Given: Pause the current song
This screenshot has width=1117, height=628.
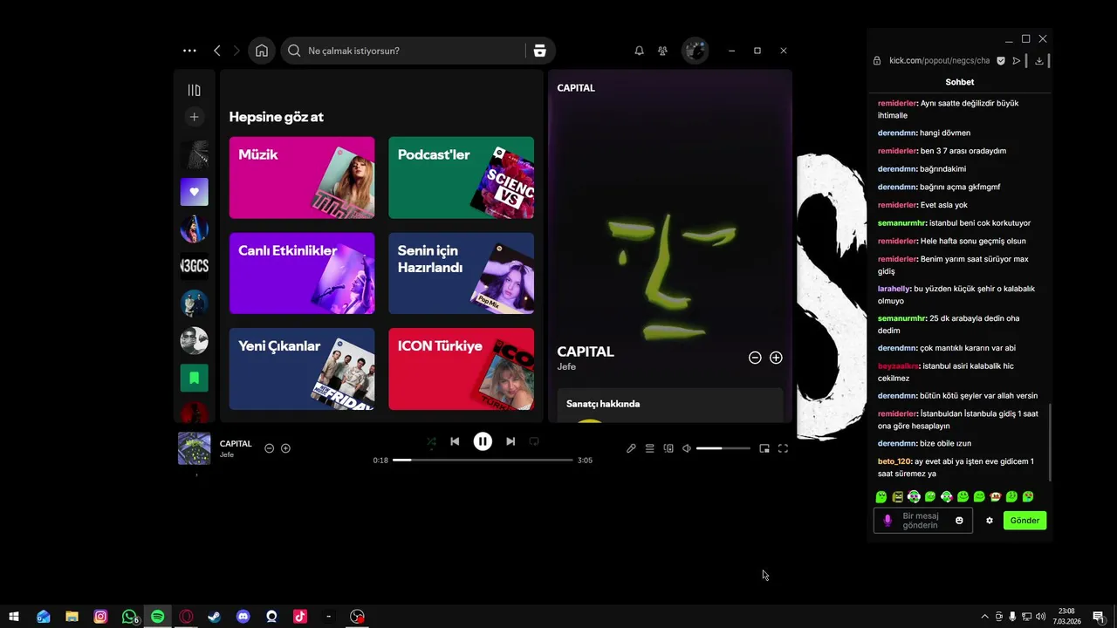Looking at the screenshot, I should [483, 441].
